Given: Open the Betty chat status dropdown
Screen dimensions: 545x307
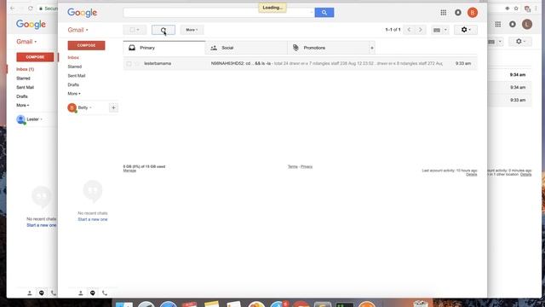Looking at the screenshot, I should coord(85,107).
